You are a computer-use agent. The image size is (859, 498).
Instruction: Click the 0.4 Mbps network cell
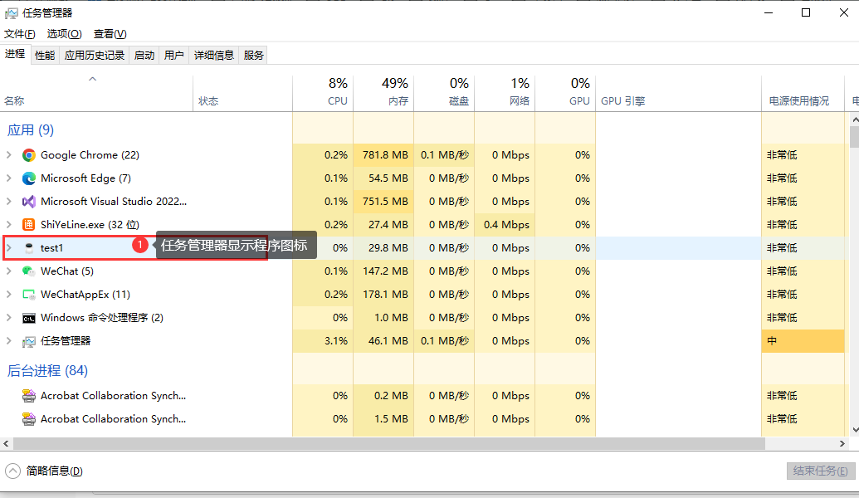click(505, 225)
